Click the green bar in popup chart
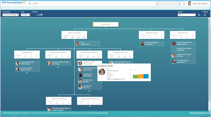Screen dimensions: 211x117 tap(135, 77)
